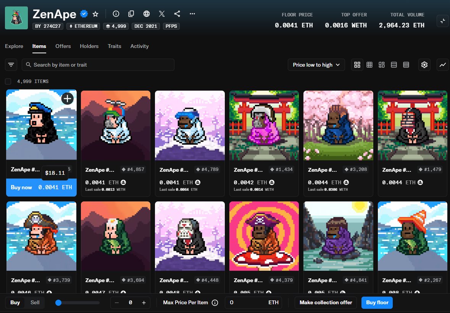450x313 pixels.
Task: Open ZenApe #4,448 thumbnail
Action: 190,236
